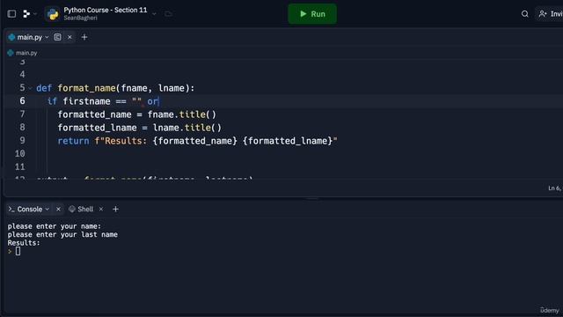
Task: Click 'please enter your last name' output
Action: click(x=62, y=235)
